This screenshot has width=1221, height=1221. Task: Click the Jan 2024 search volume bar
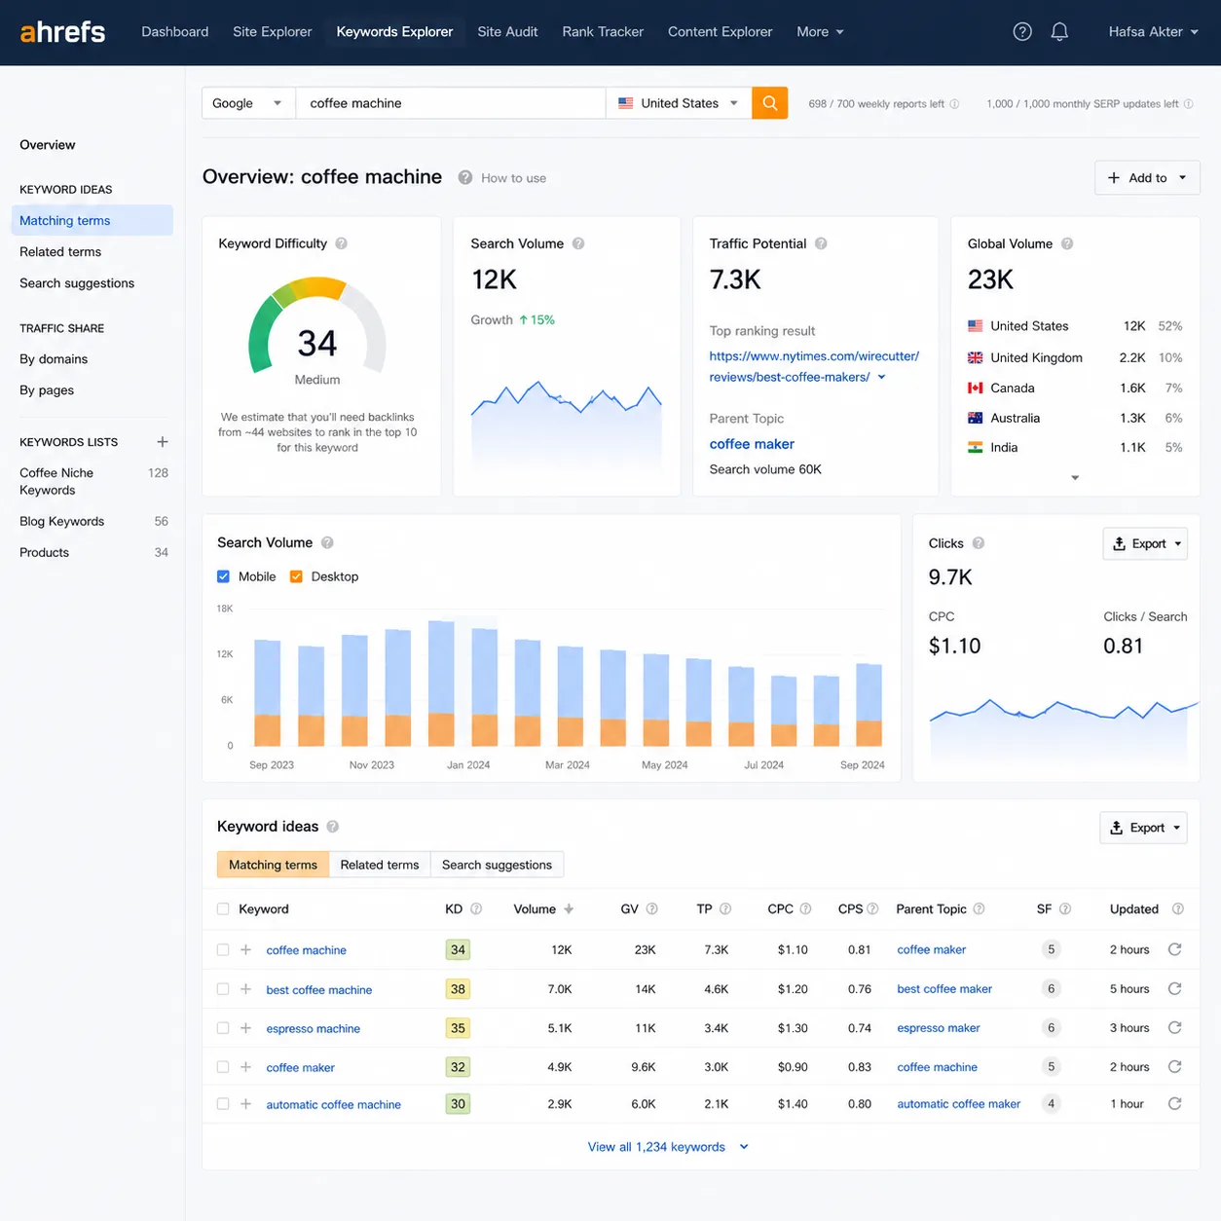click(x=441, y=684)
